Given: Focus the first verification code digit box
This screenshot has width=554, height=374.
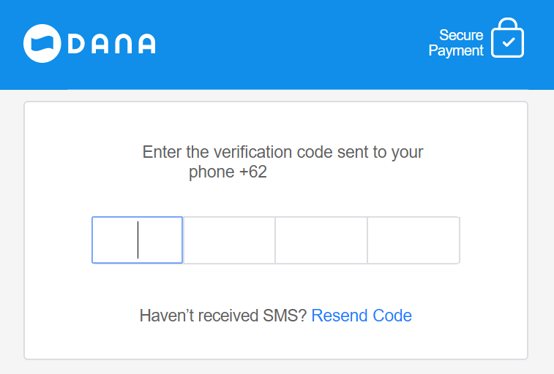Looking at the screenshot, I should tap(137, 240).
